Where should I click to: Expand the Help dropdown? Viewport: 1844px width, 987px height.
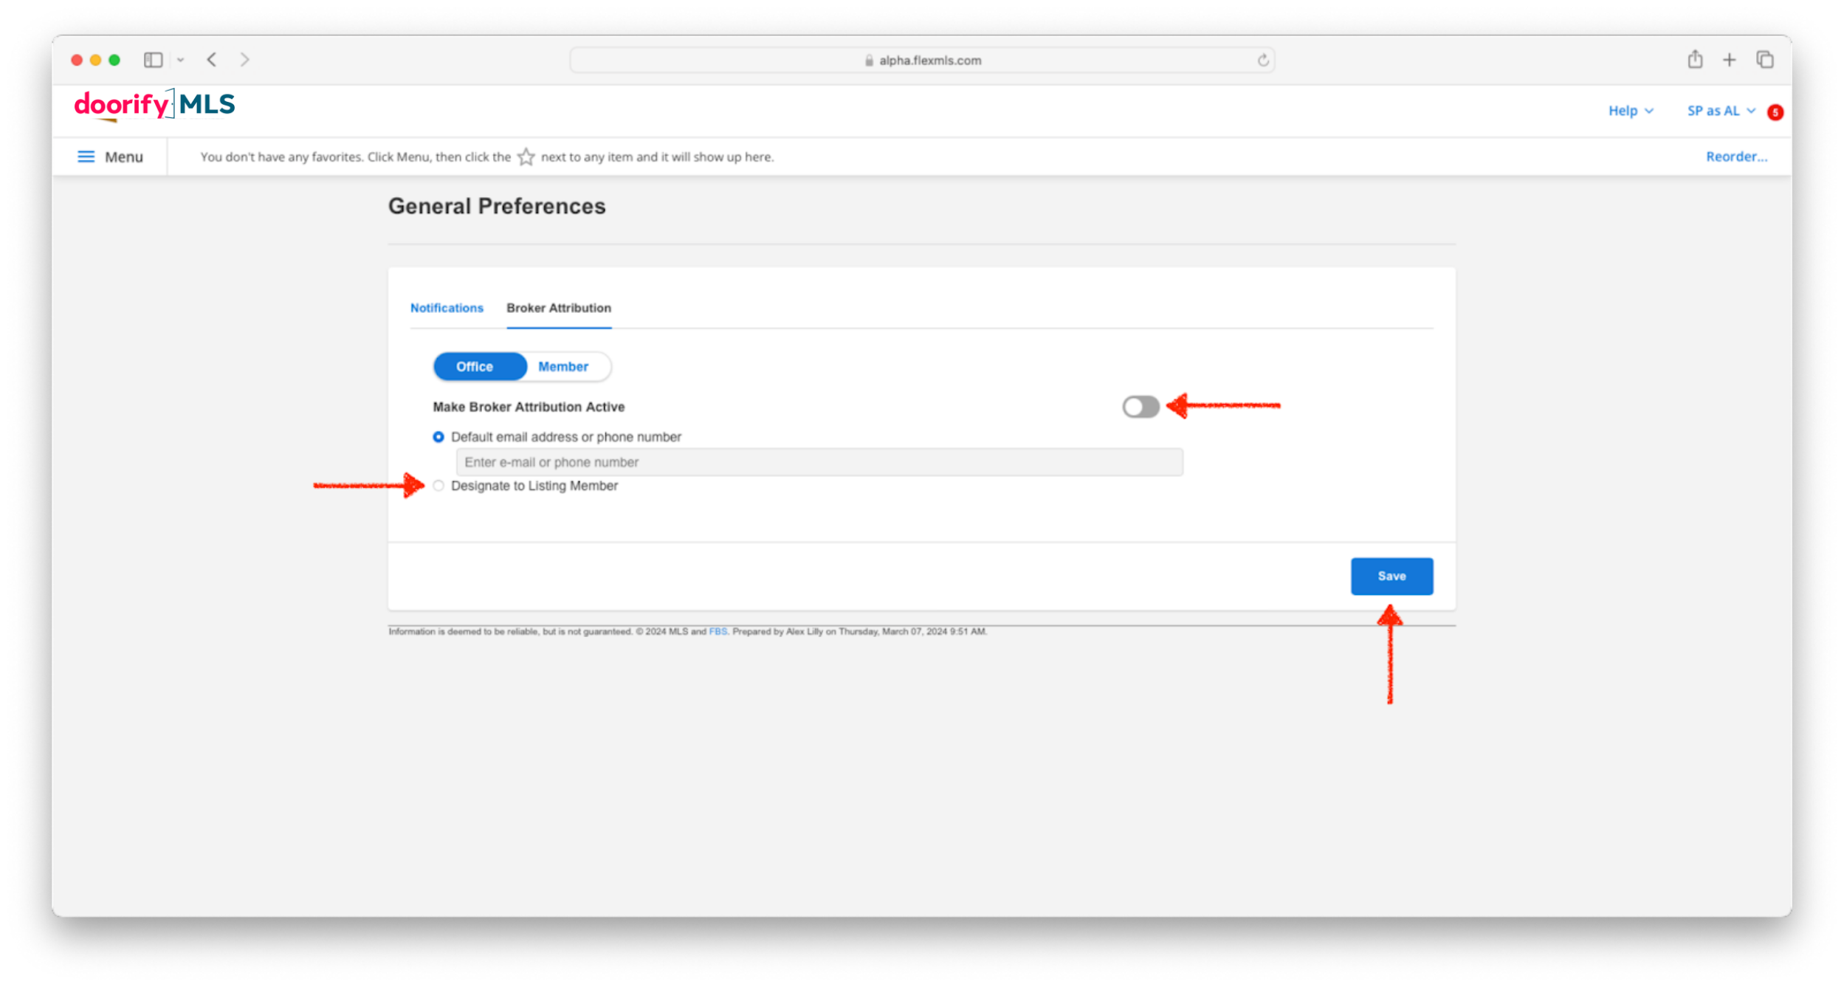click(x=1631, y=111)
